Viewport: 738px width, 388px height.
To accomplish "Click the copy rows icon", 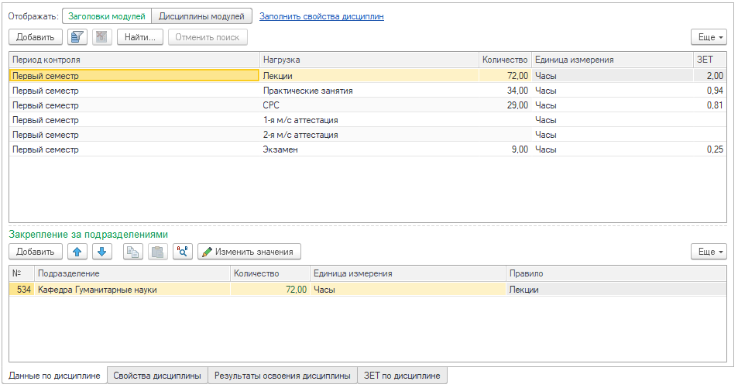I will 133,252.
